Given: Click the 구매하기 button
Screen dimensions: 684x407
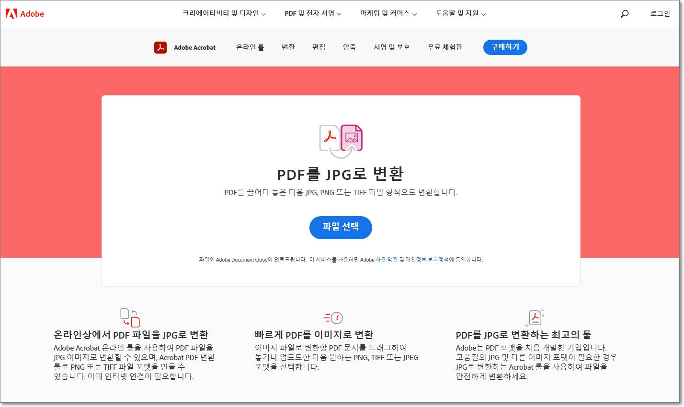Looking at the screenshot, I should pos(505,47).
